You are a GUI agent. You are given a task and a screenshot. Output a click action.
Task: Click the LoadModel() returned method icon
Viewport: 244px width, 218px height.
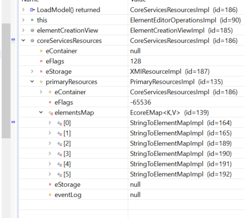click(33, 10)
